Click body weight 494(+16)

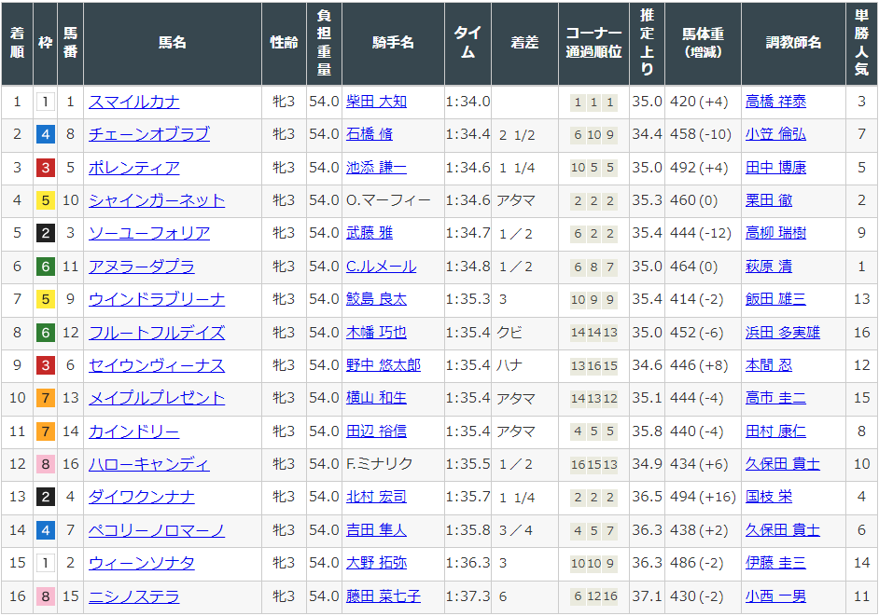click(703, 497)
